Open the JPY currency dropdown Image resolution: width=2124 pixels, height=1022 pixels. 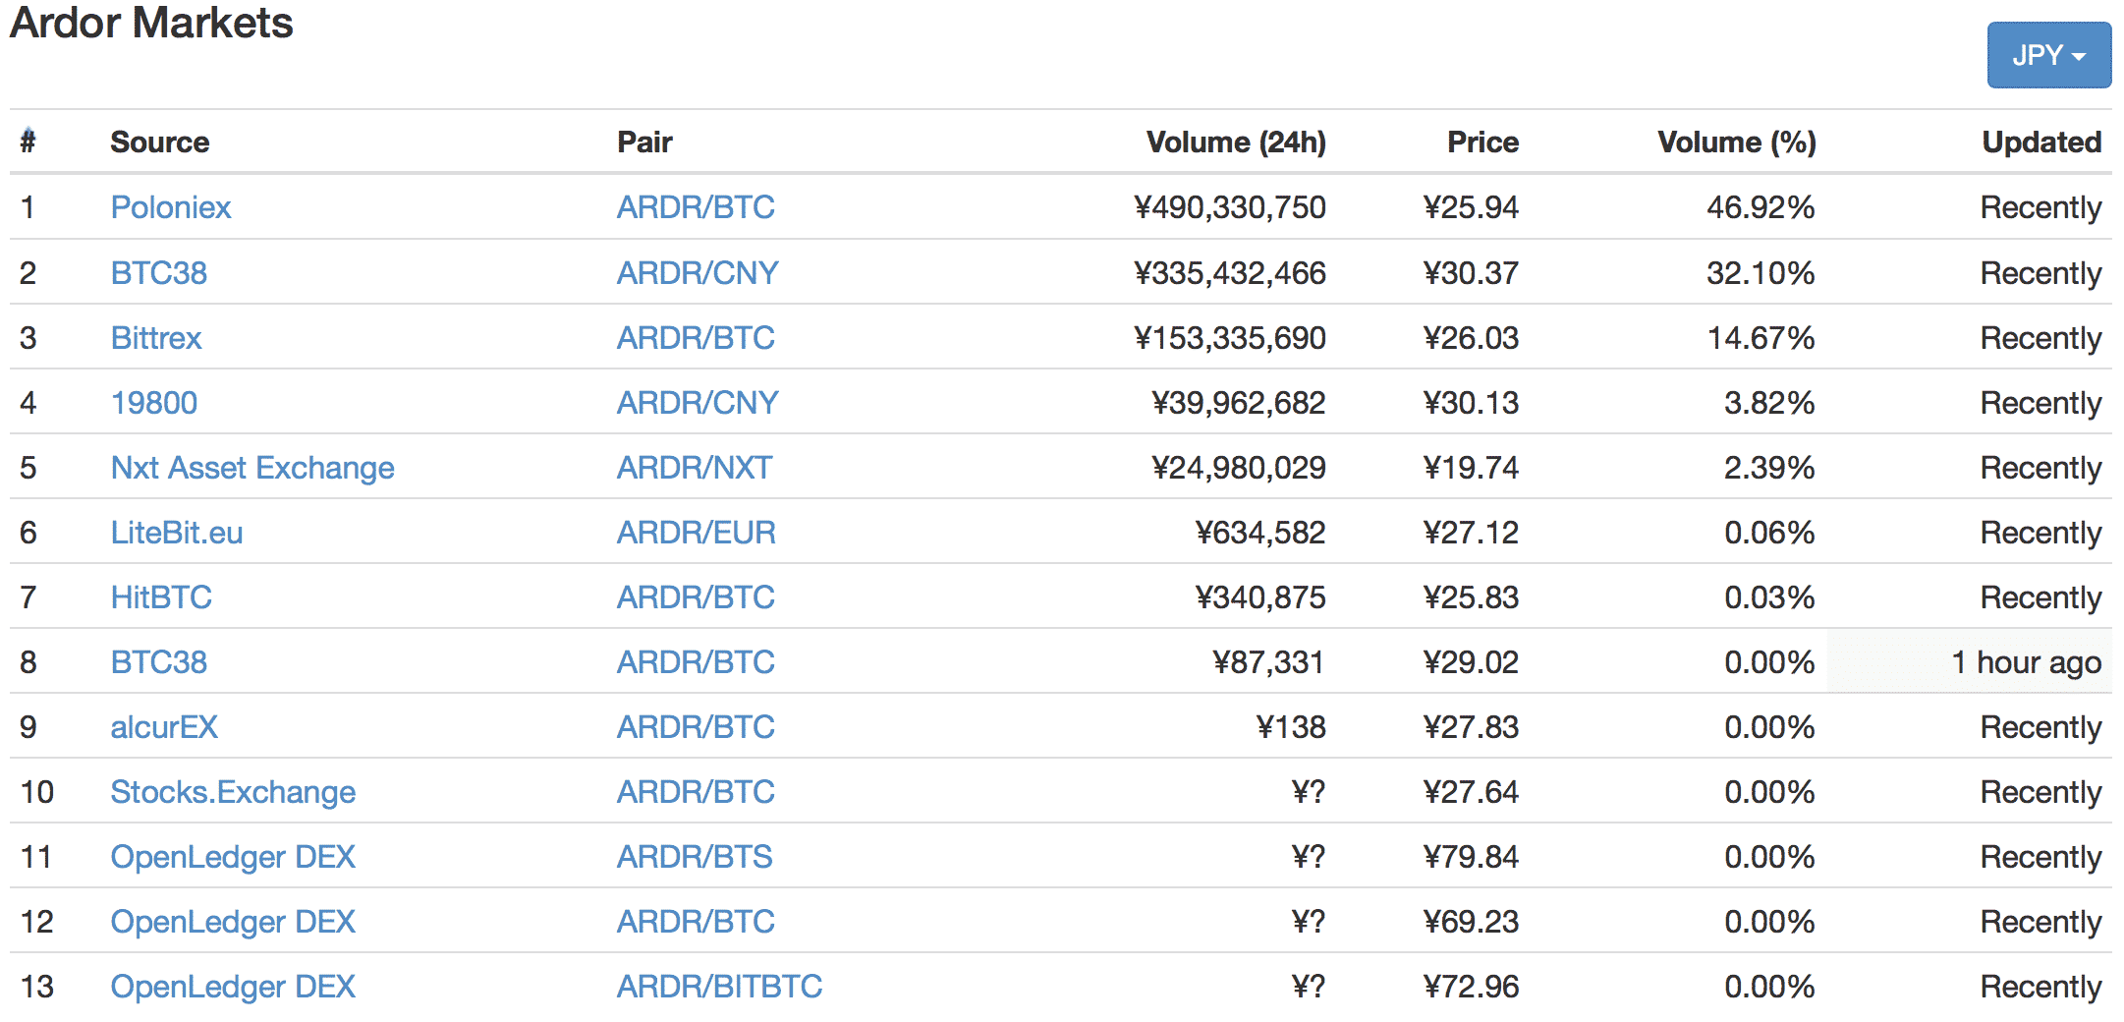(2047, 56)
